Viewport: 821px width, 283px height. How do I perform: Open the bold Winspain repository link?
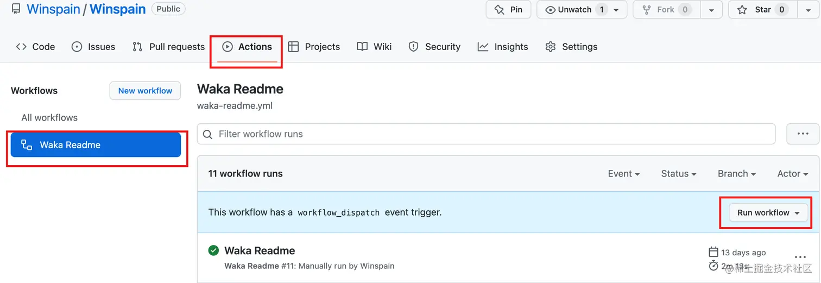coord(118,9)
